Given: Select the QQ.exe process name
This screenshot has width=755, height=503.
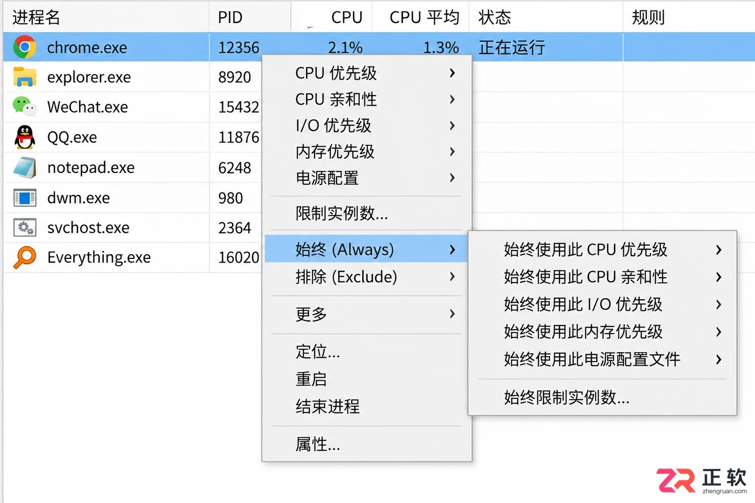Looking at the screenshot, I should [x=72, y=137].
